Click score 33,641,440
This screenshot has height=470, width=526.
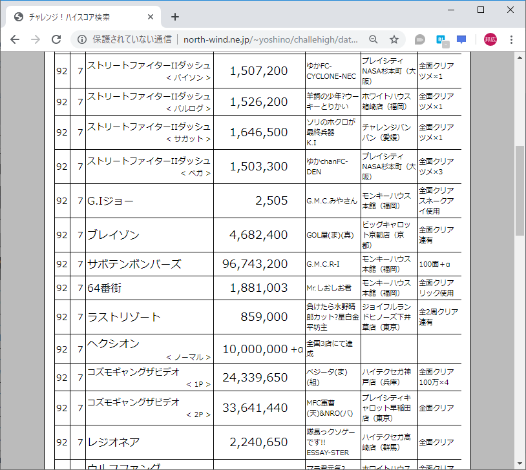tap(255, 408)
